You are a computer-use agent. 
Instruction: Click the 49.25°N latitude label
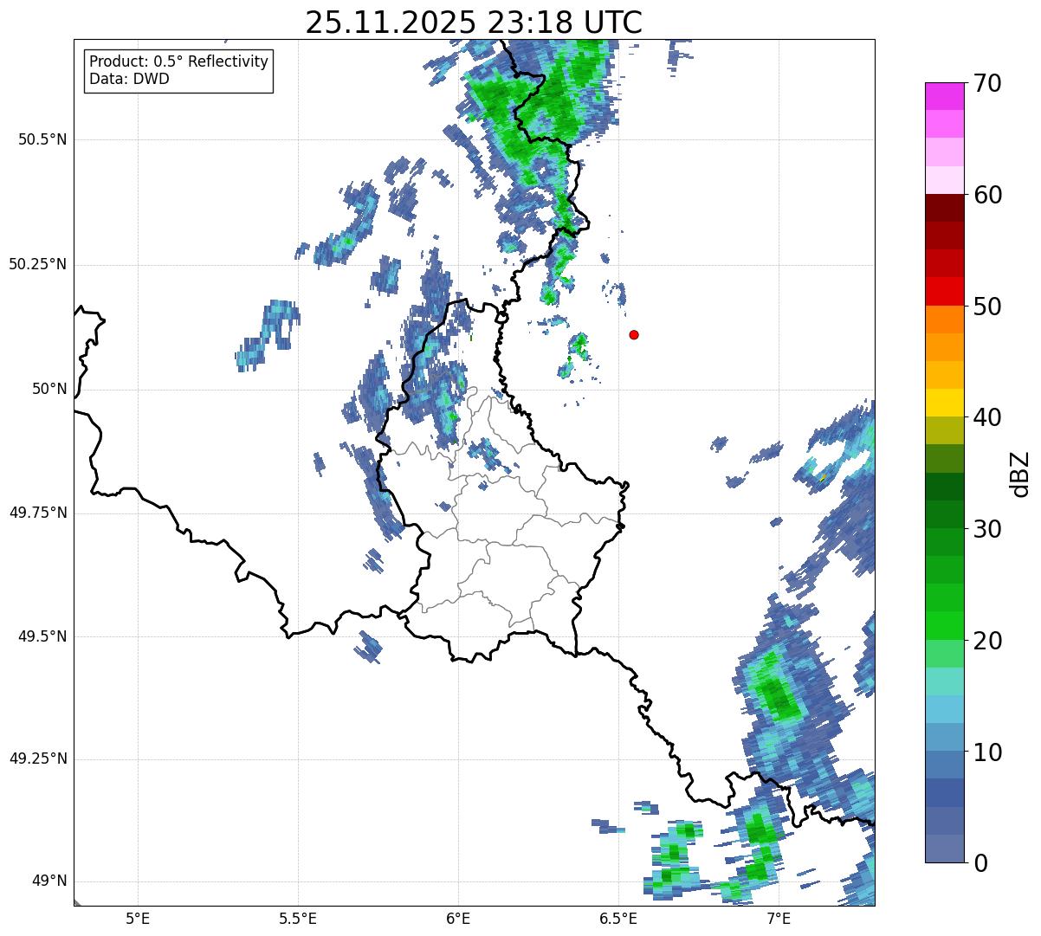38,758
